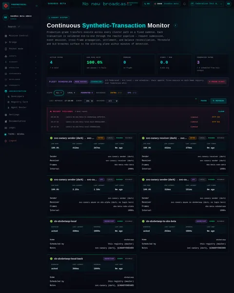Expand the Economy sidebar section
The image size is (234, 293).
point(36,62)
